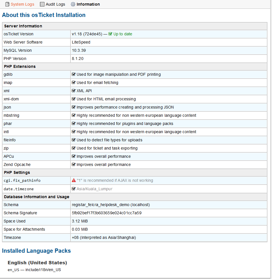Image resolution: width=272 pixels, height=279 pixels.
Task: Click the fileinfo check mark icon
Action: click(x=74, y=140)
